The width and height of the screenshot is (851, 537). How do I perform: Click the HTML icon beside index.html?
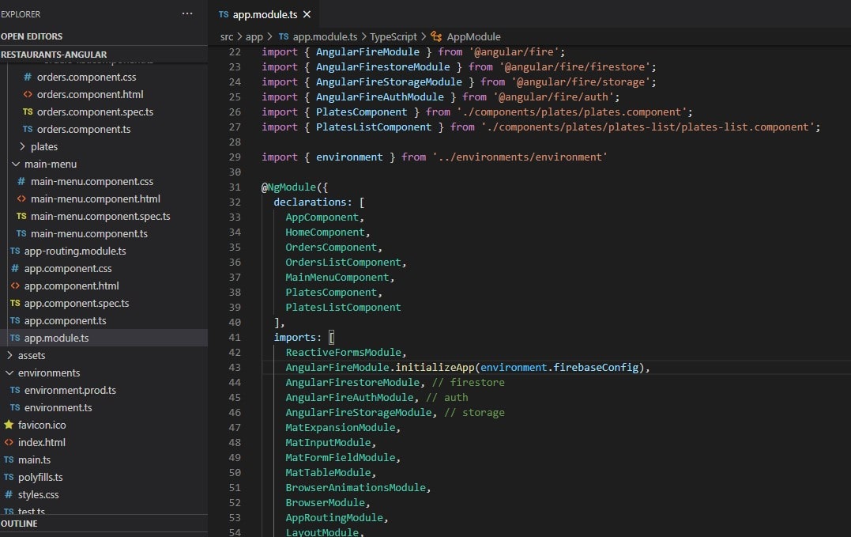[9, 442]
